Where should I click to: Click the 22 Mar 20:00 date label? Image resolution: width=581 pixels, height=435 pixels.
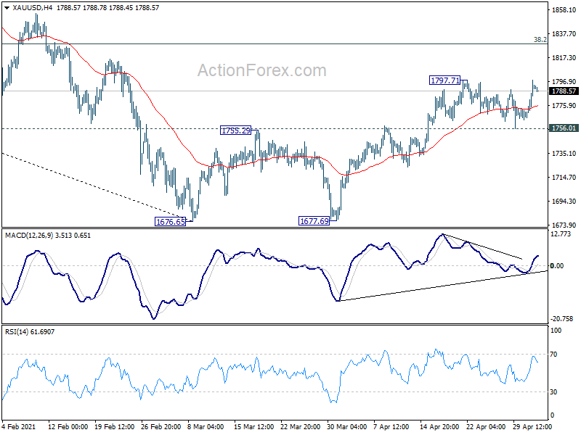click(x=300, y=426)
